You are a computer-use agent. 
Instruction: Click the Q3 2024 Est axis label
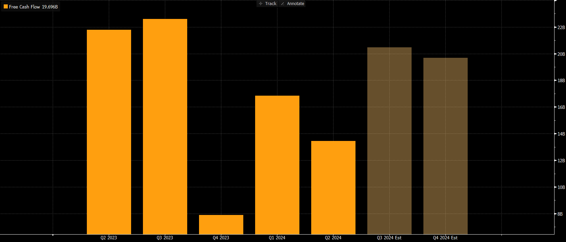click(x=389, y=238)
